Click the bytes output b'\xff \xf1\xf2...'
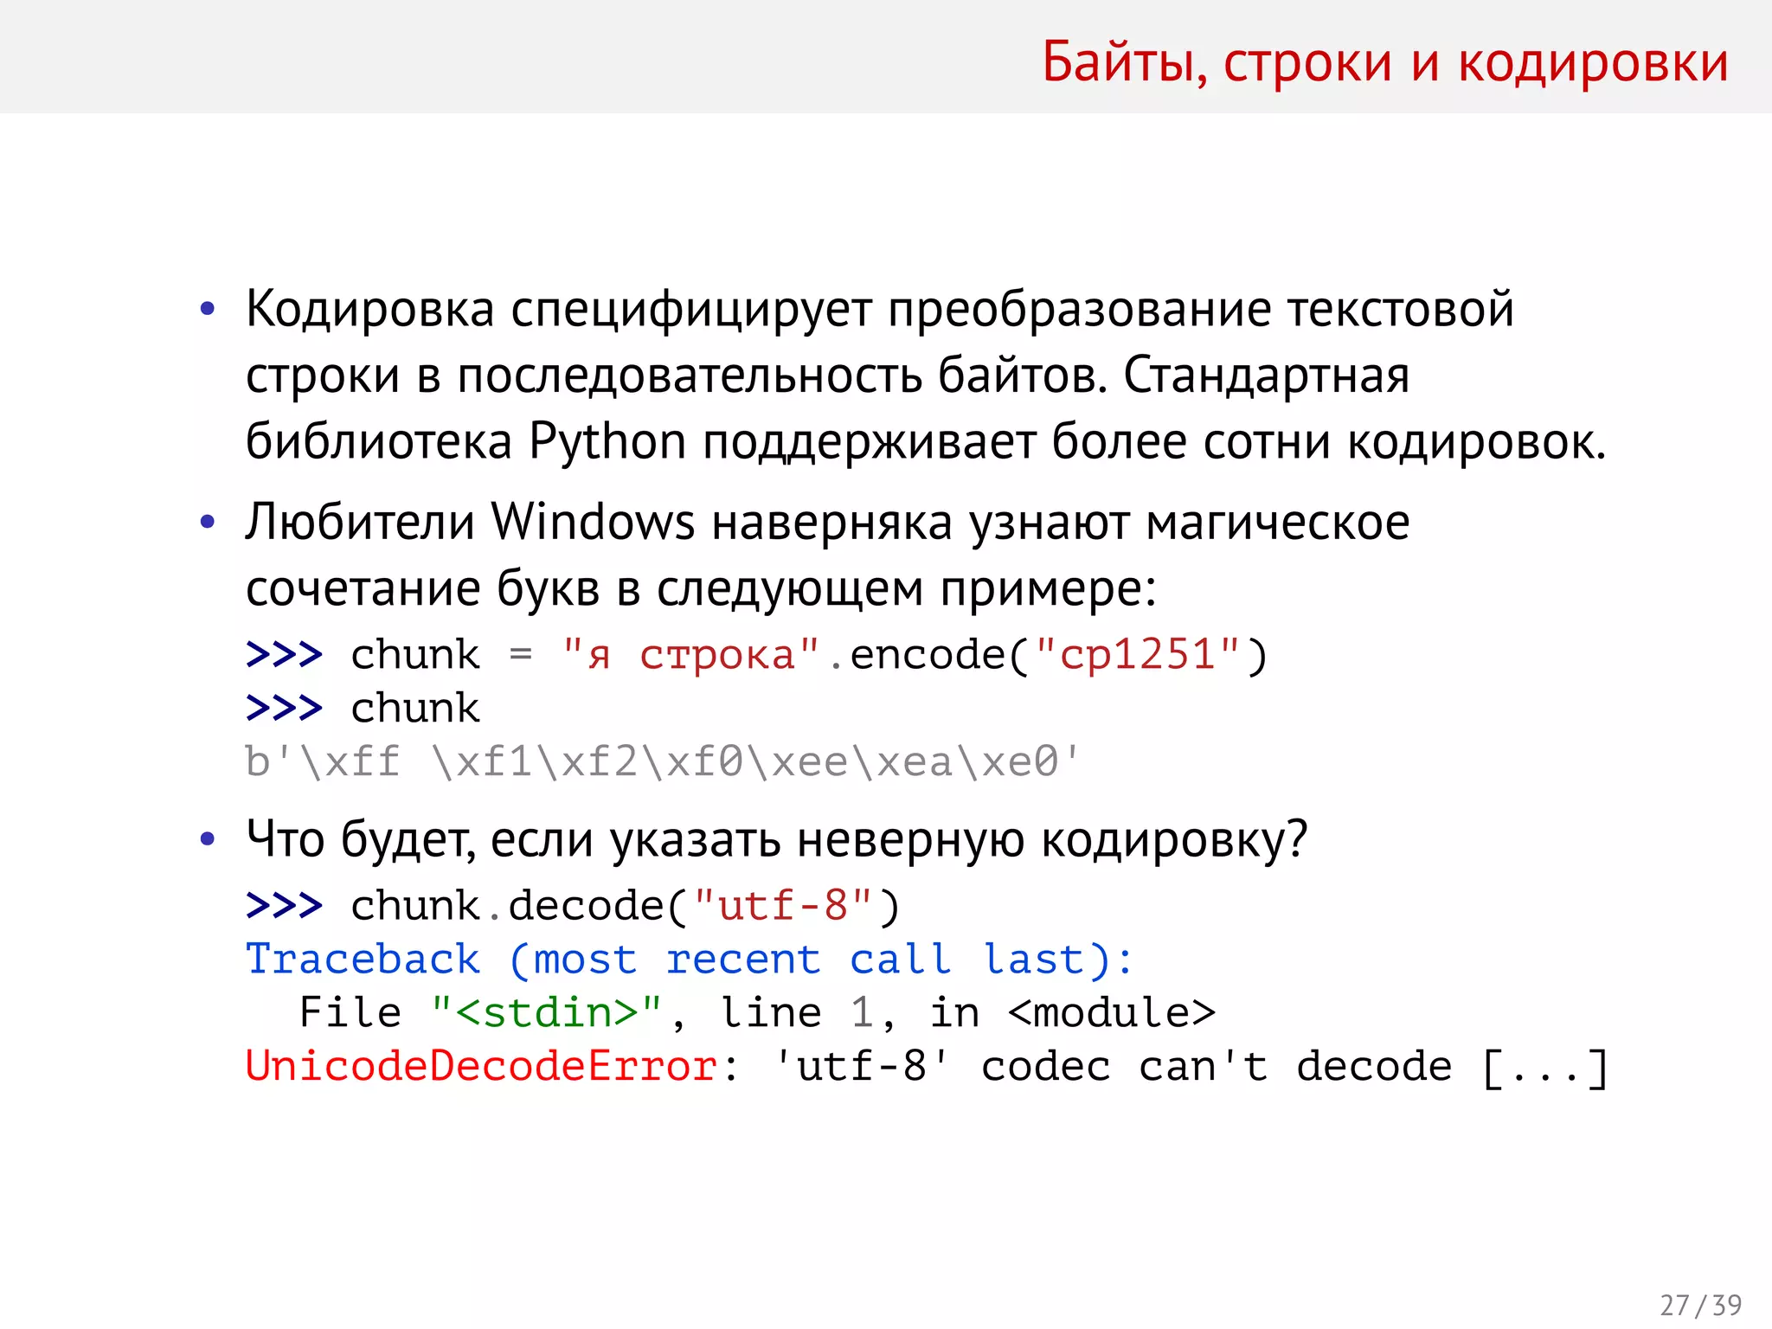This screenshot has height=1329, width=1772. pos(664,762)
